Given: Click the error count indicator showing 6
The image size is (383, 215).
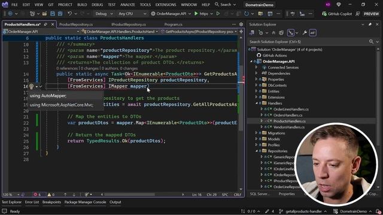Looking at the screenshot, I should click(37, 194).
